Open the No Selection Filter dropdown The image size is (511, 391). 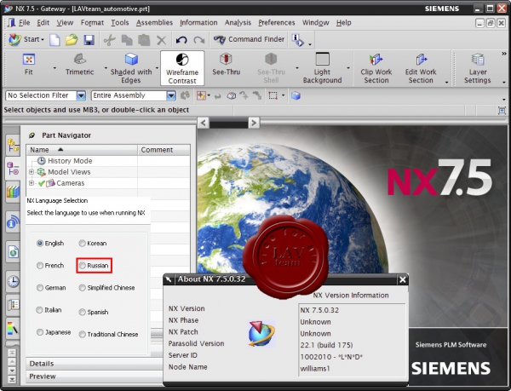[x=81, y=95]
